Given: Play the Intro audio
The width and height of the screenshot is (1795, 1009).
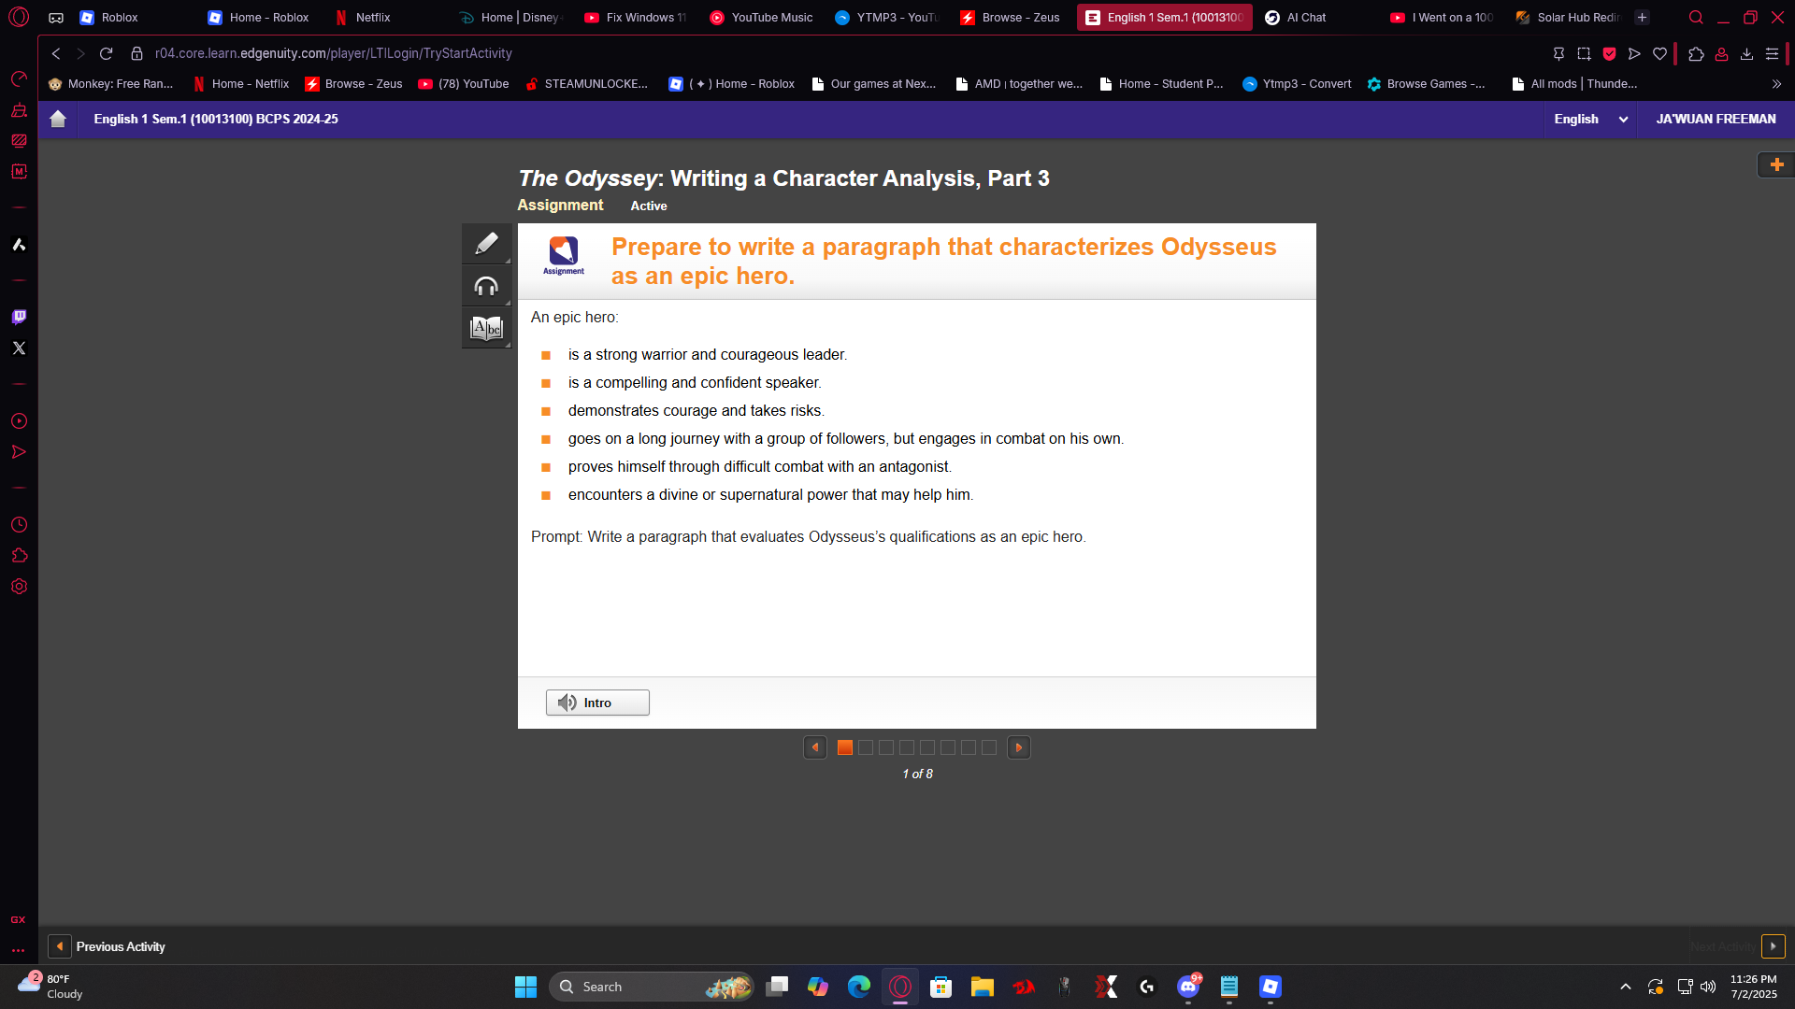Looking at the screenshot, I should pyautogui.click(x=597, y=703).
